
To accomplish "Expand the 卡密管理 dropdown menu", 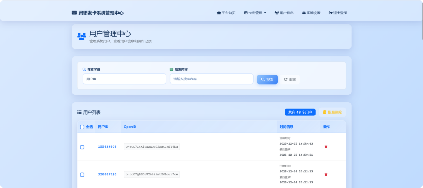I will tap(255, 13).
